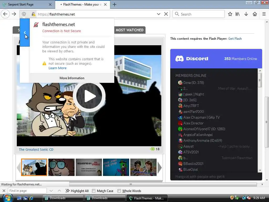Click Discord member AngeloFallenAngel
This screenshot has width=269, height=202.
pos(198,135)
